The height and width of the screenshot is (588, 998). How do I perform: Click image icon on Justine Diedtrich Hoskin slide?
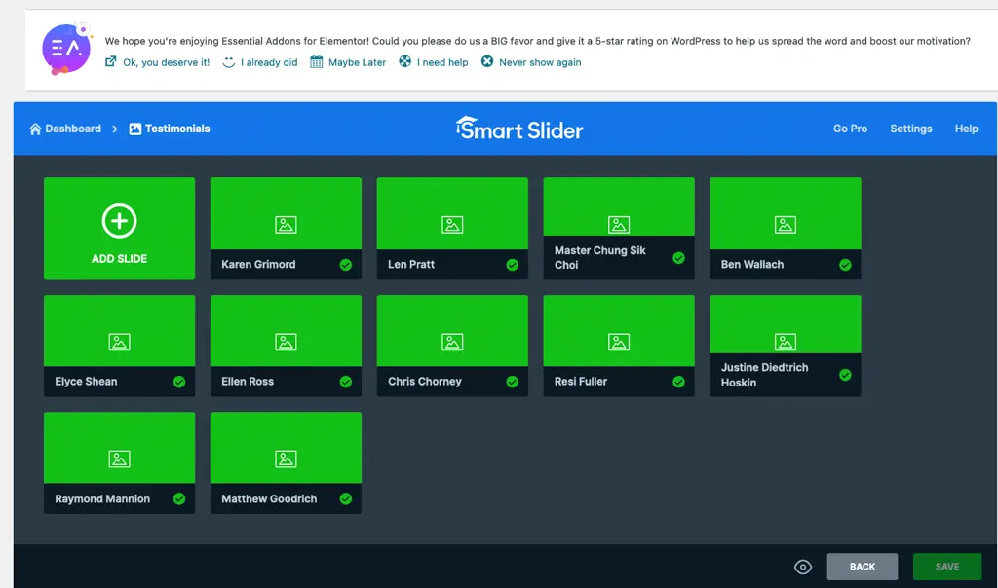pyautogui.click(x=786, y=342)
